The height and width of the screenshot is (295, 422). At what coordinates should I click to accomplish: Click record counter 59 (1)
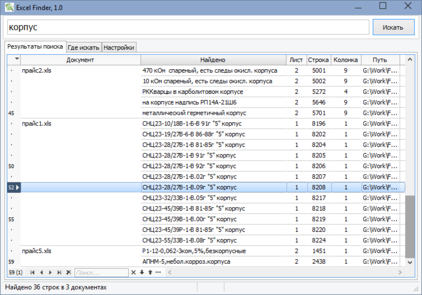16,272
